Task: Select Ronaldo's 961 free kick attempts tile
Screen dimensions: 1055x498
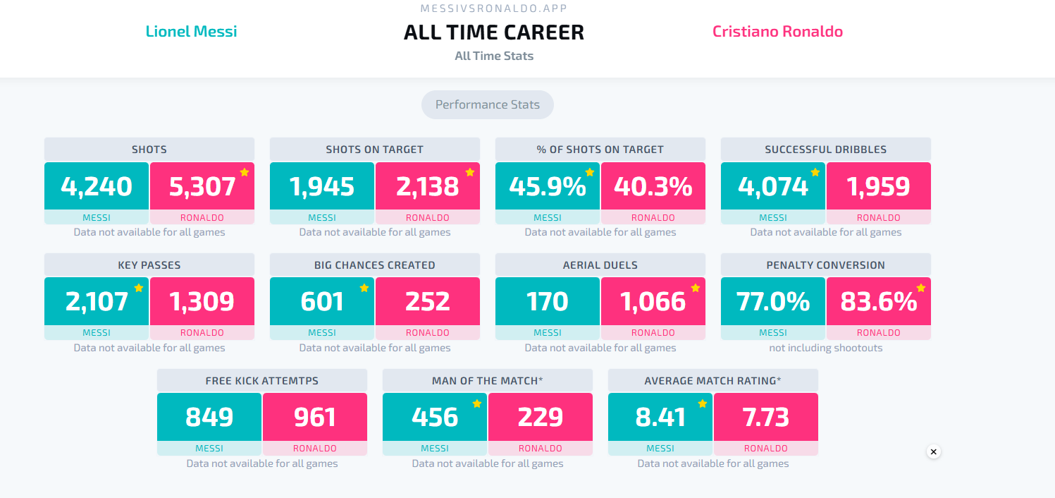Action: pos(315,417)
